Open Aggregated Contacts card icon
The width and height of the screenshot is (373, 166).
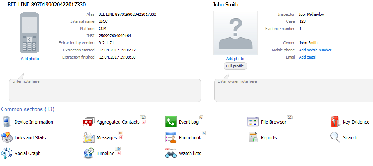click(x=89, y=122)
